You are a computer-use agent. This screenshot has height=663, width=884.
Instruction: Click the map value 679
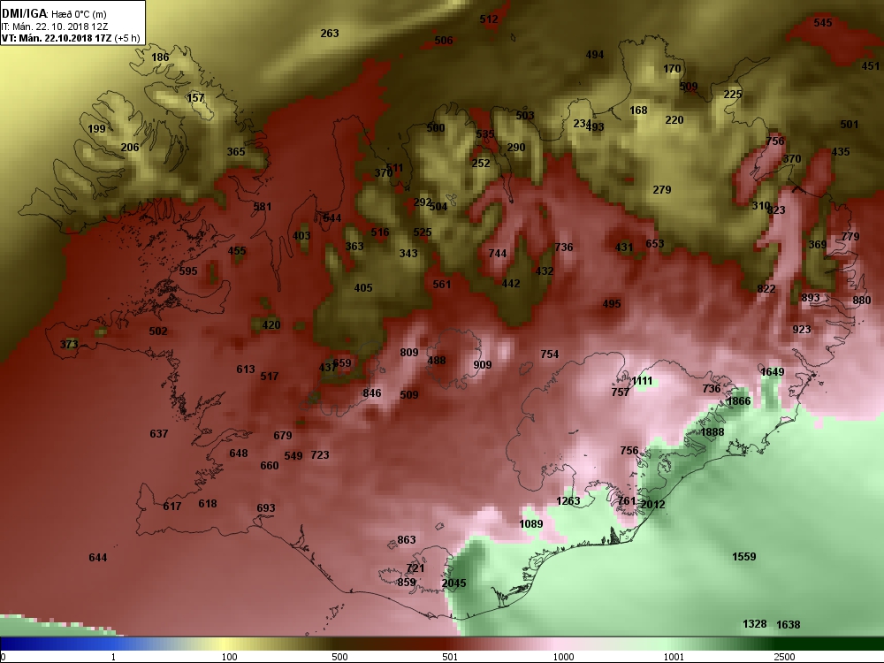click(283, 435)
